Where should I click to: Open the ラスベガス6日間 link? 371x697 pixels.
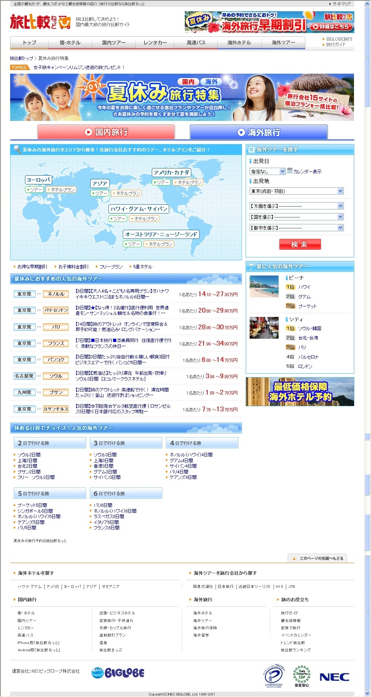[109, 516]
